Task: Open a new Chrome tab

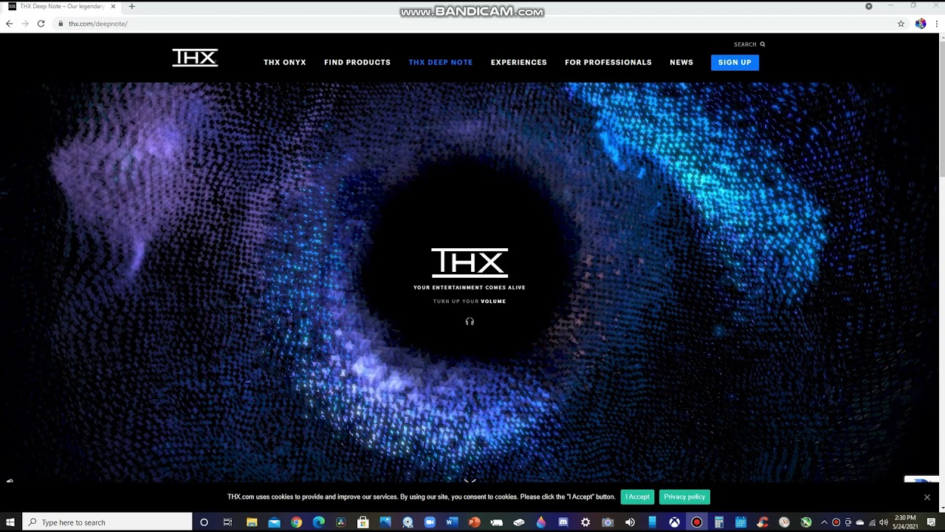Action: tap(131, 7)
